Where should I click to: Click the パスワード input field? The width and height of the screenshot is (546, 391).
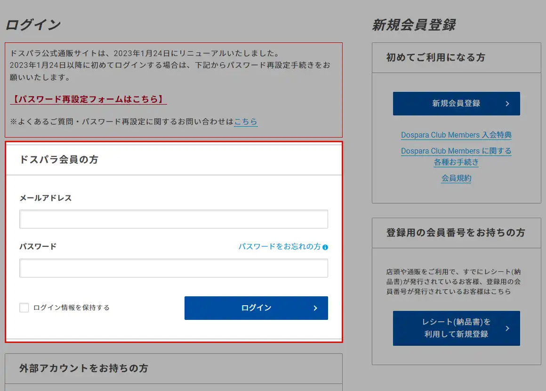tap(173, 268)
